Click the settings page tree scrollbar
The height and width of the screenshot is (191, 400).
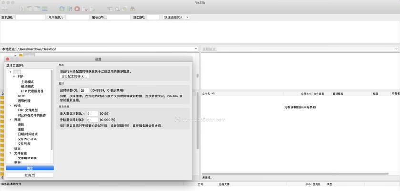52,110
